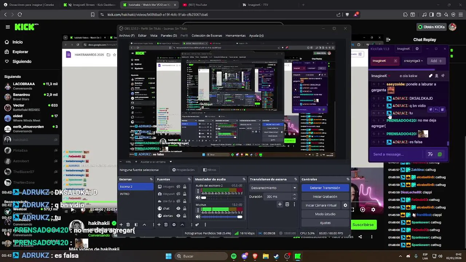The image size is (466, 262).
Task: Add a new scene in Escenas panel
Action: click(x=121, y=225)
